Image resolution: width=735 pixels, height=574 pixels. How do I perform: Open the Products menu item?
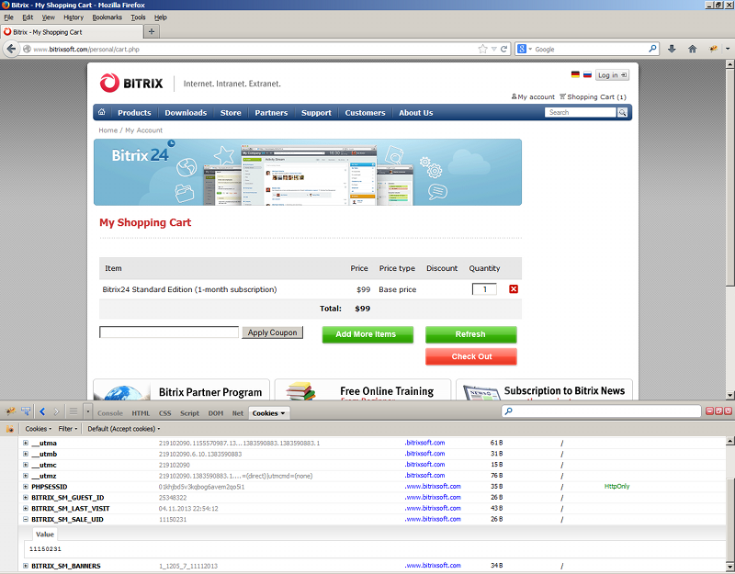point(134,112)
